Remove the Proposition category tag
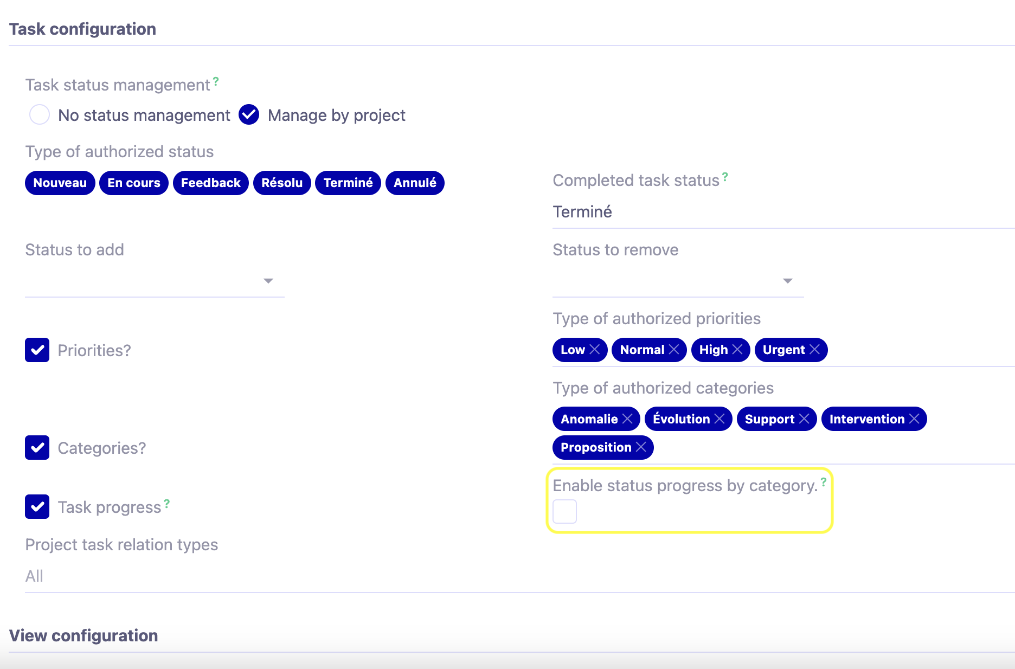The height and width of the screenshot is (669, 1015). 641,447
